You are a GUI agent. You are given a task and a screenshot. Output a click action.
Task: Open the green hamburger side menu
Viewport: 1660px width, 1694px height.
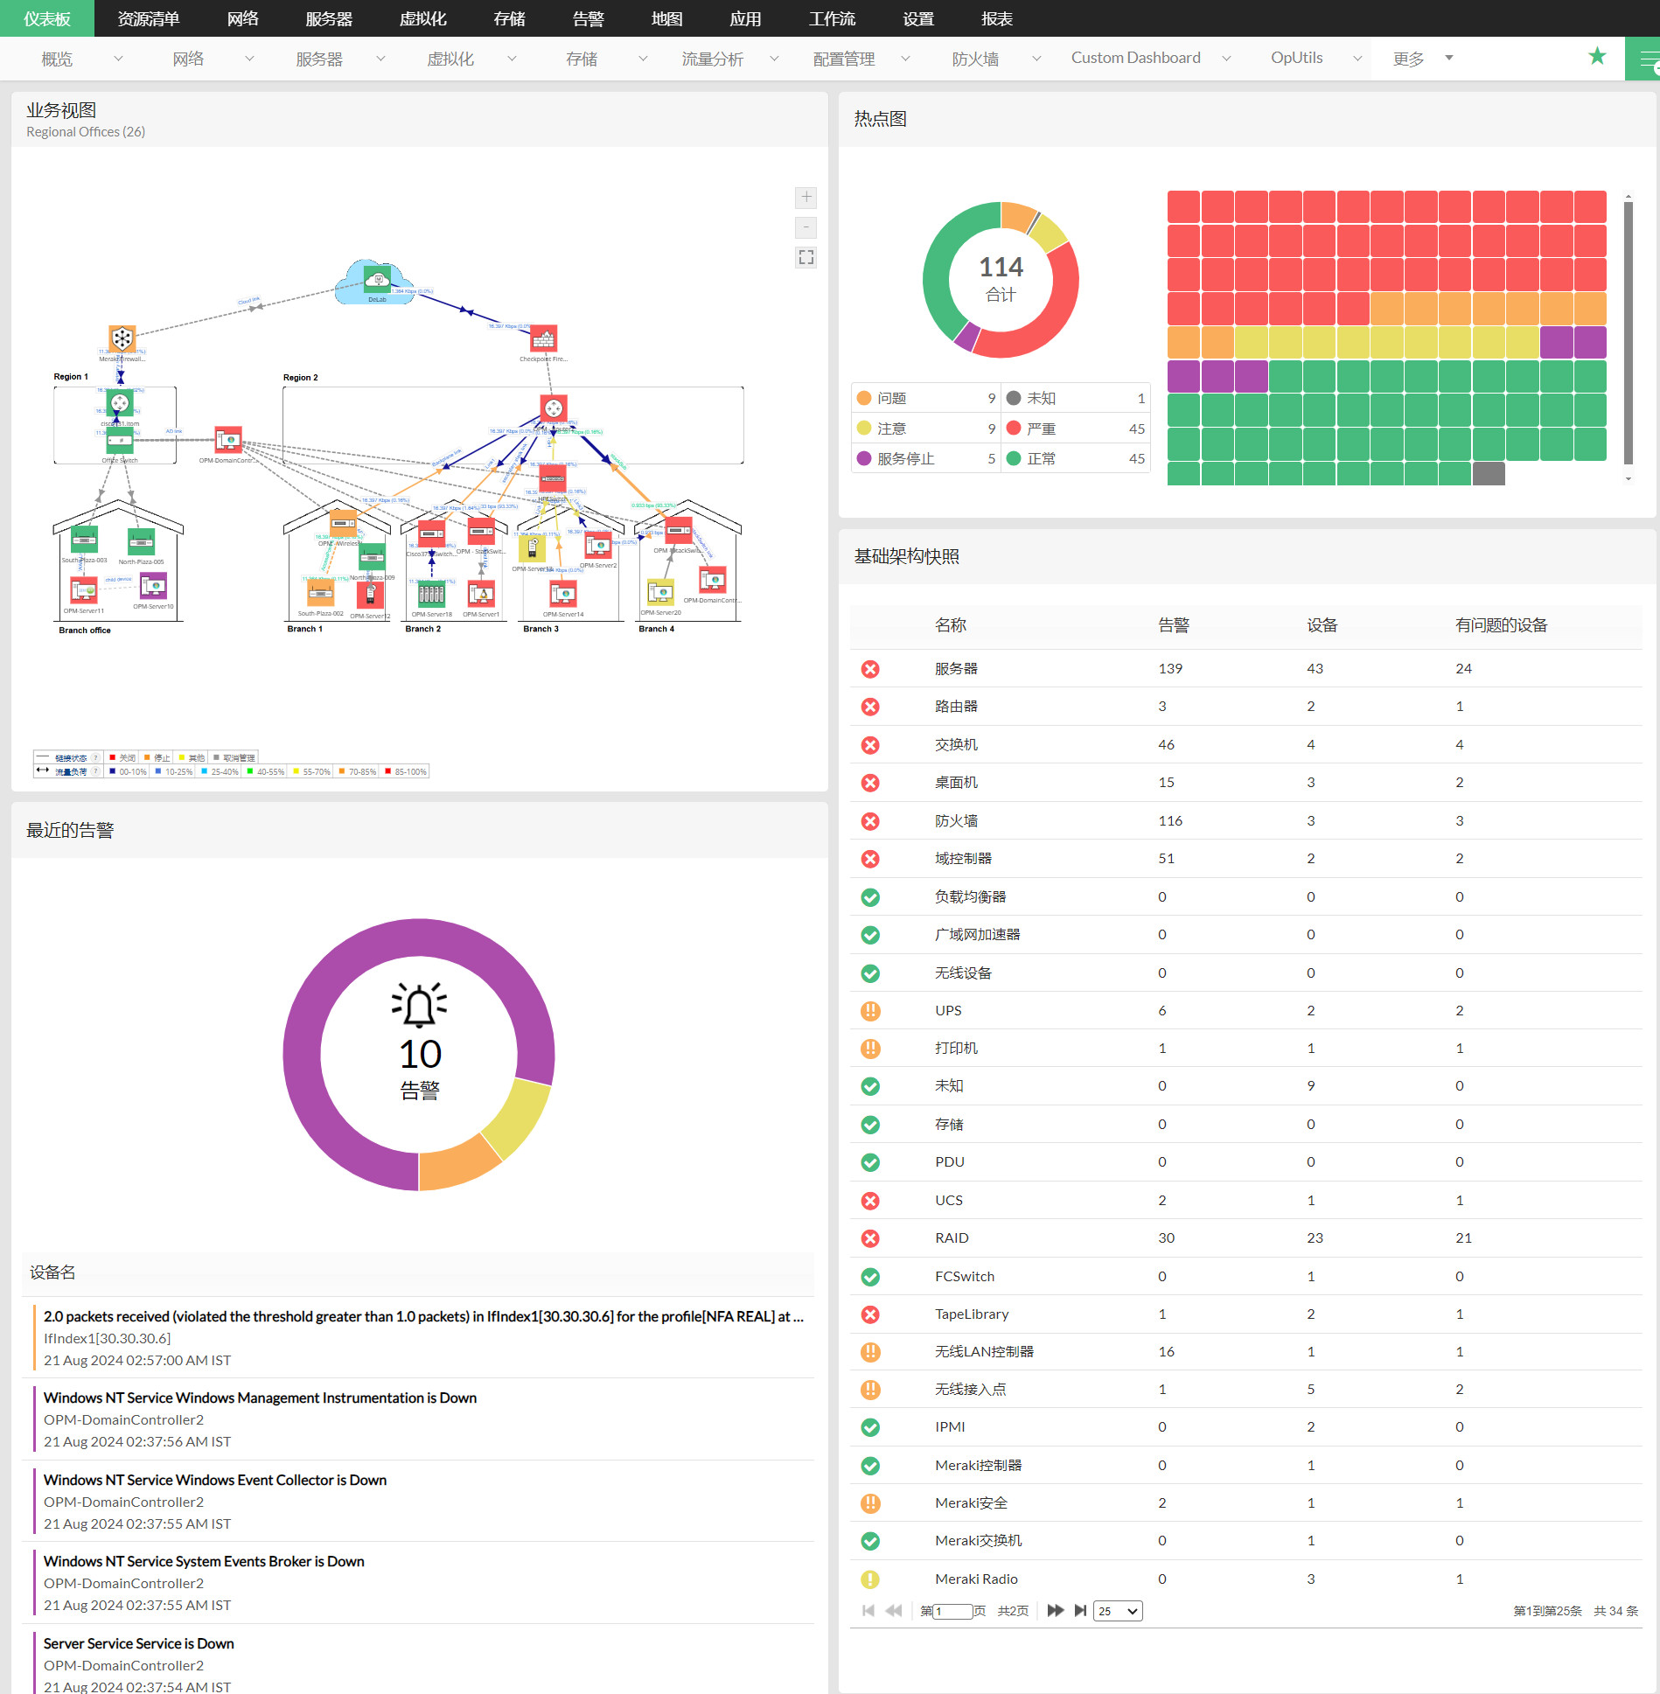pyautogui.click(x=1646, y=59)
